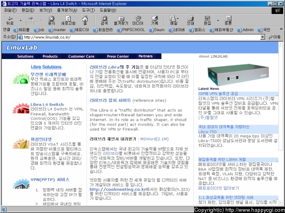Click the Windows logo throbber icon
The image size is (285, 213).
[x=277, y=11]
